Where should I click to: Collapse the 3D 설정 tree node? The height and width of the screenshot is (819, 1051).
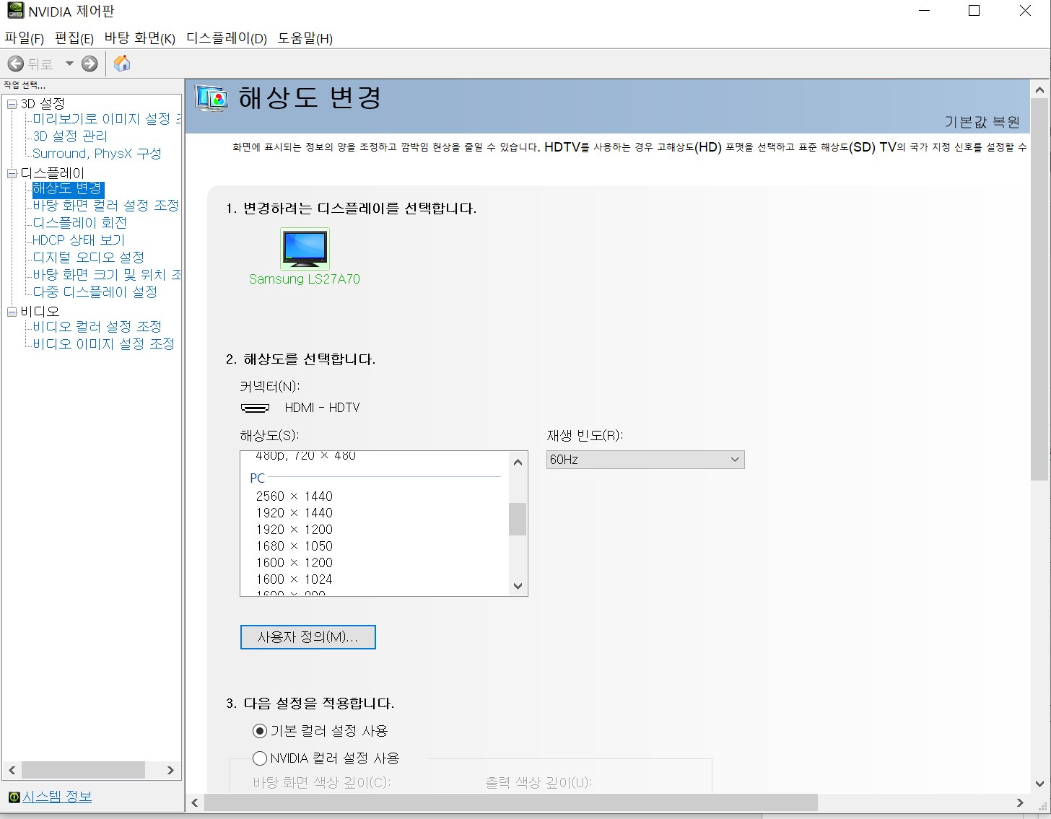[x=12, y=104]
